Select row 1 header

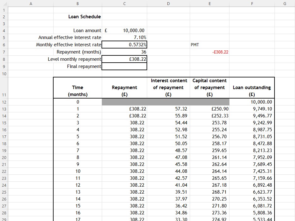pyautogui.click(x=4, y=10)
